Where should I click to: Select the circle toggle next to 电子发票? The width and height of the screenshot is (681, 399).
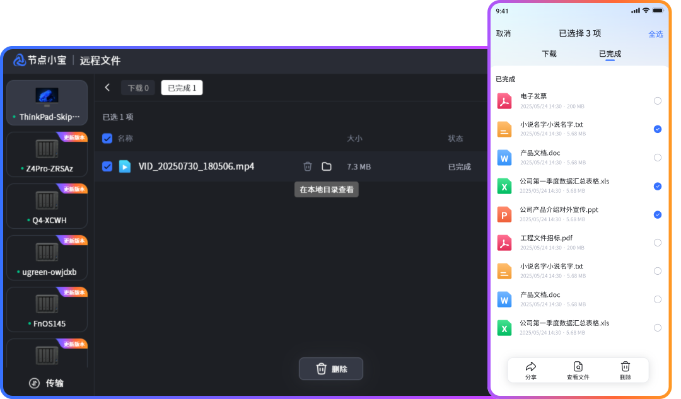[x=658, y=101]
